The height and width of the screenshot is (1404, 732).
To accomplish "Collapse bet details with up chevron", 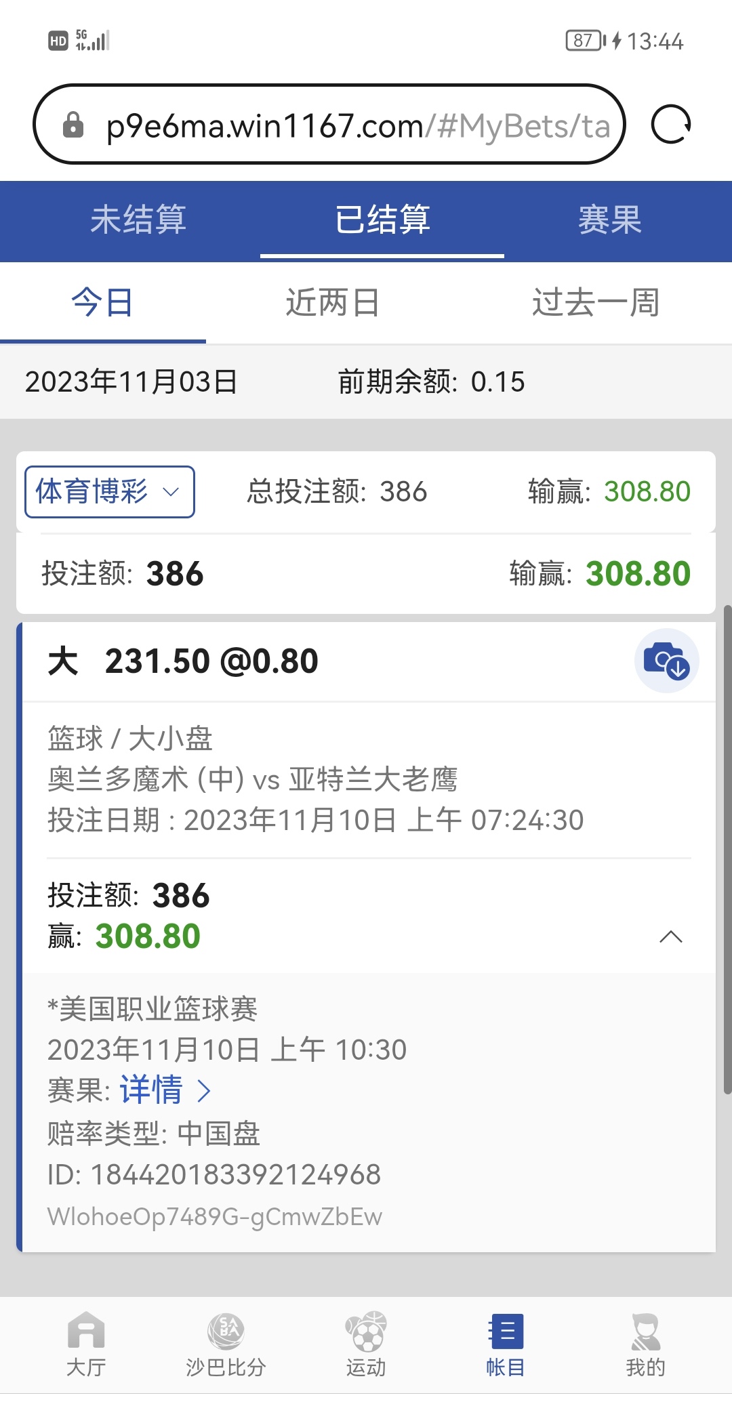I will click(x=671, y=936).
